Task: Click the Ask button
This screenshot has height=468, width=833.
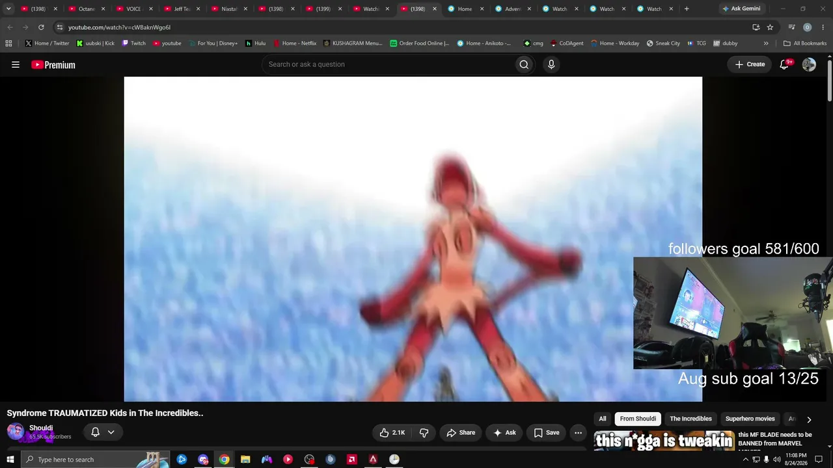Action: coord(504,433)
